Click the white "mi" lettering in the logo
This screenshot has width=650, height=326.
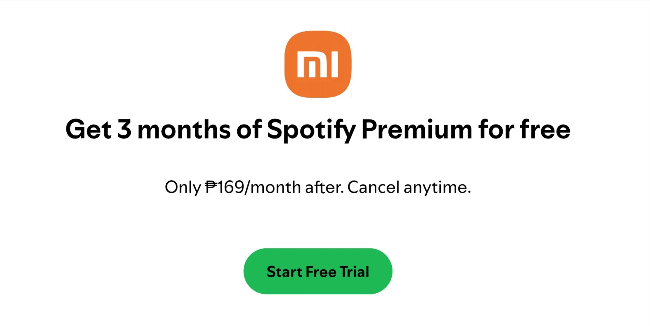[x=318, y=65]
